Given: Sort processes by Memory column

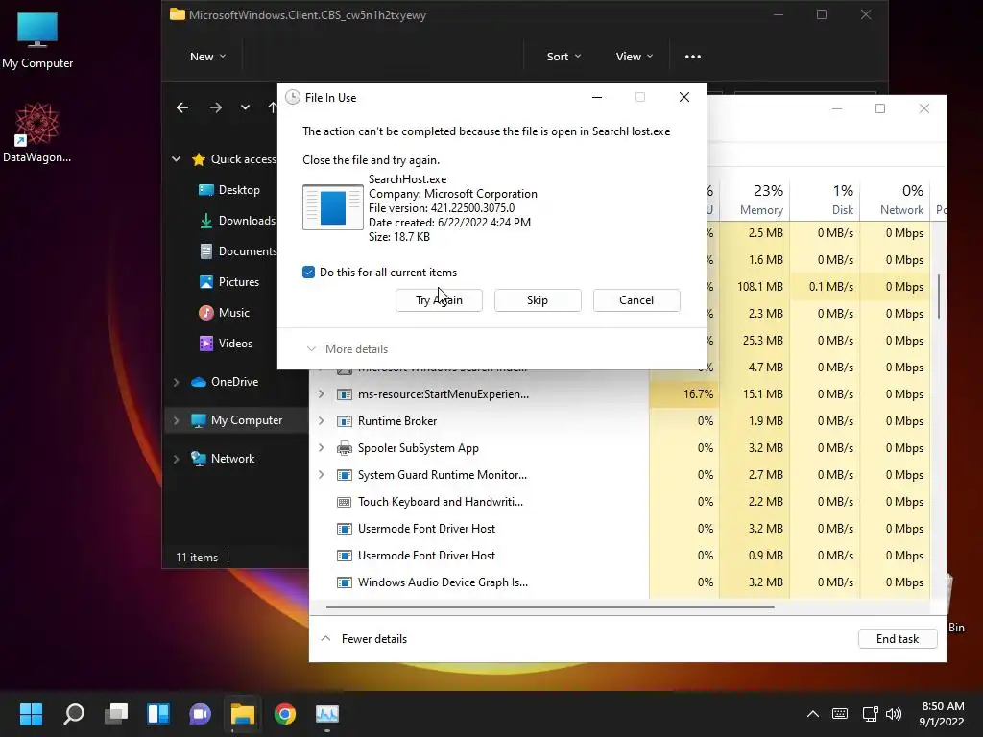Looking at the screenshot, I should click(755, 200).
